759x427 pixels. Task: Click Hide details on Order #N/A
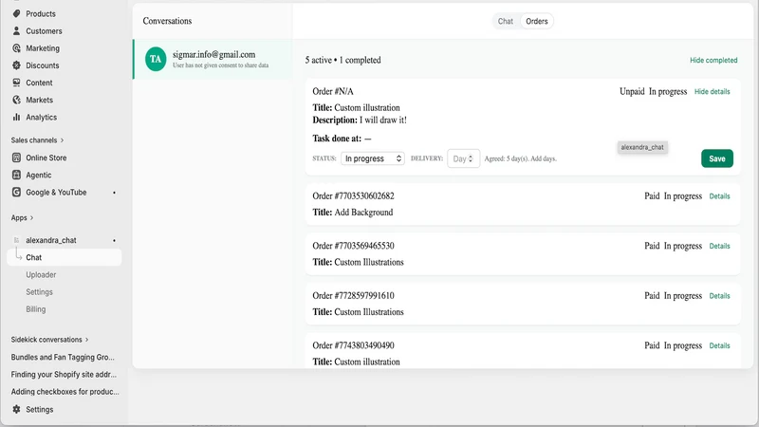(713, 91)
